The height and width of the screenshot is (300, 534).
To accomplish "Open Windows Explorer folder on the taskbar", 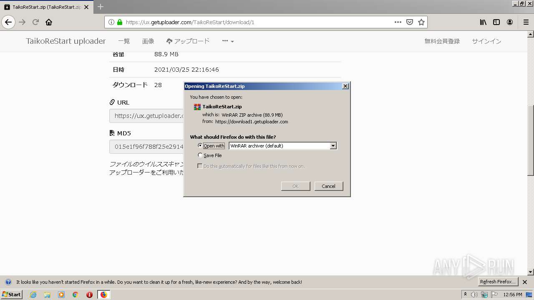I will click(x=47, y=295).
